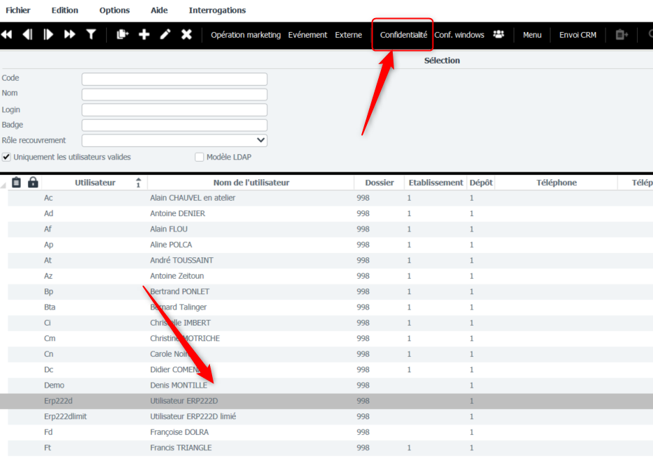Viewport: 653px width, 458px height.
Task: Select Francis TRIANGLE row
Action: 330,448
